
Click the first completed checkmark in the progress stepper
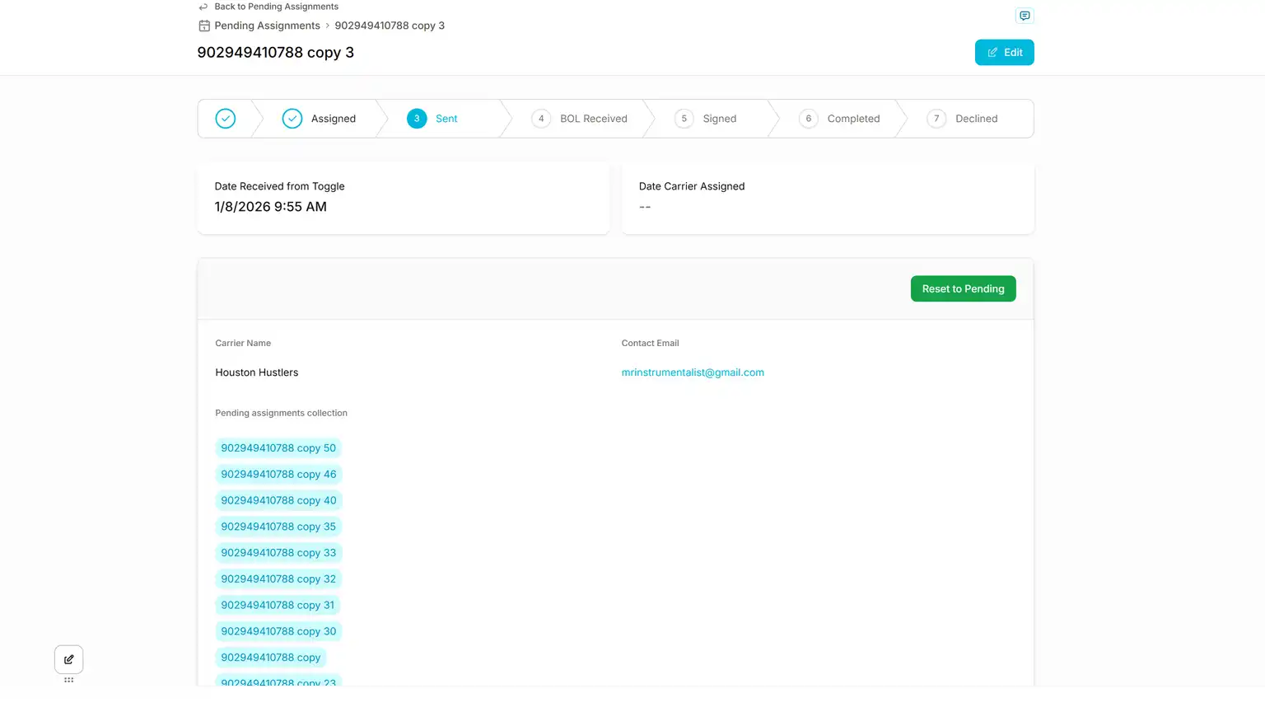(x=225, y=118)
